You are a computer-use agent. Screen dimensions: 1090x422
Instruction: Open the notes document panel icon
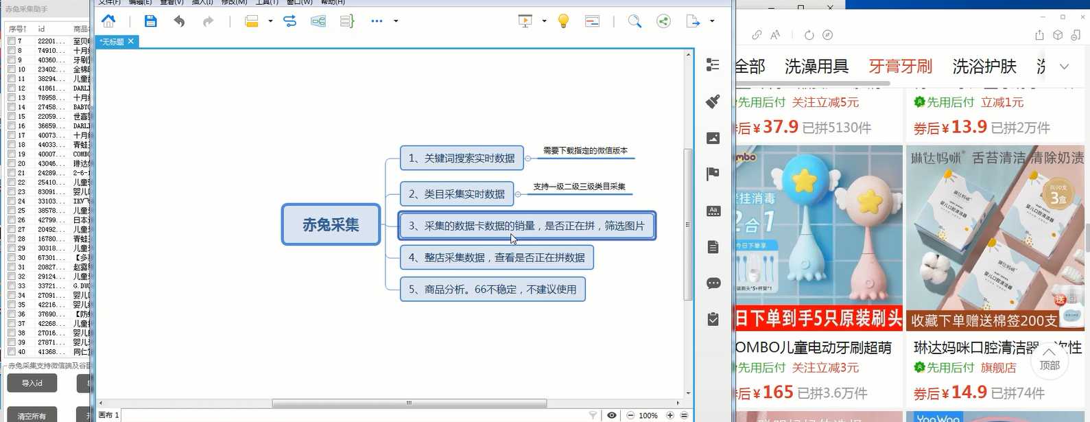coord(713,247)
